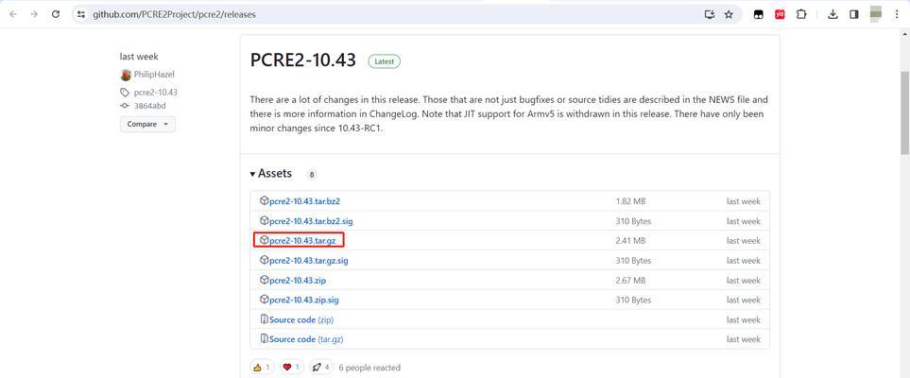The width and height of the screenshot is (910, 378).
Task: Click the install app icon in address bar
Action: point(710,14)
